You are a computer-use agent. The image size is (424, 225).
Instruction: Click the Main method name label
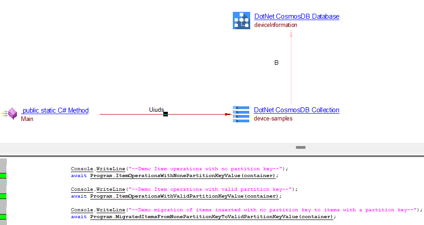pos(27,119)
